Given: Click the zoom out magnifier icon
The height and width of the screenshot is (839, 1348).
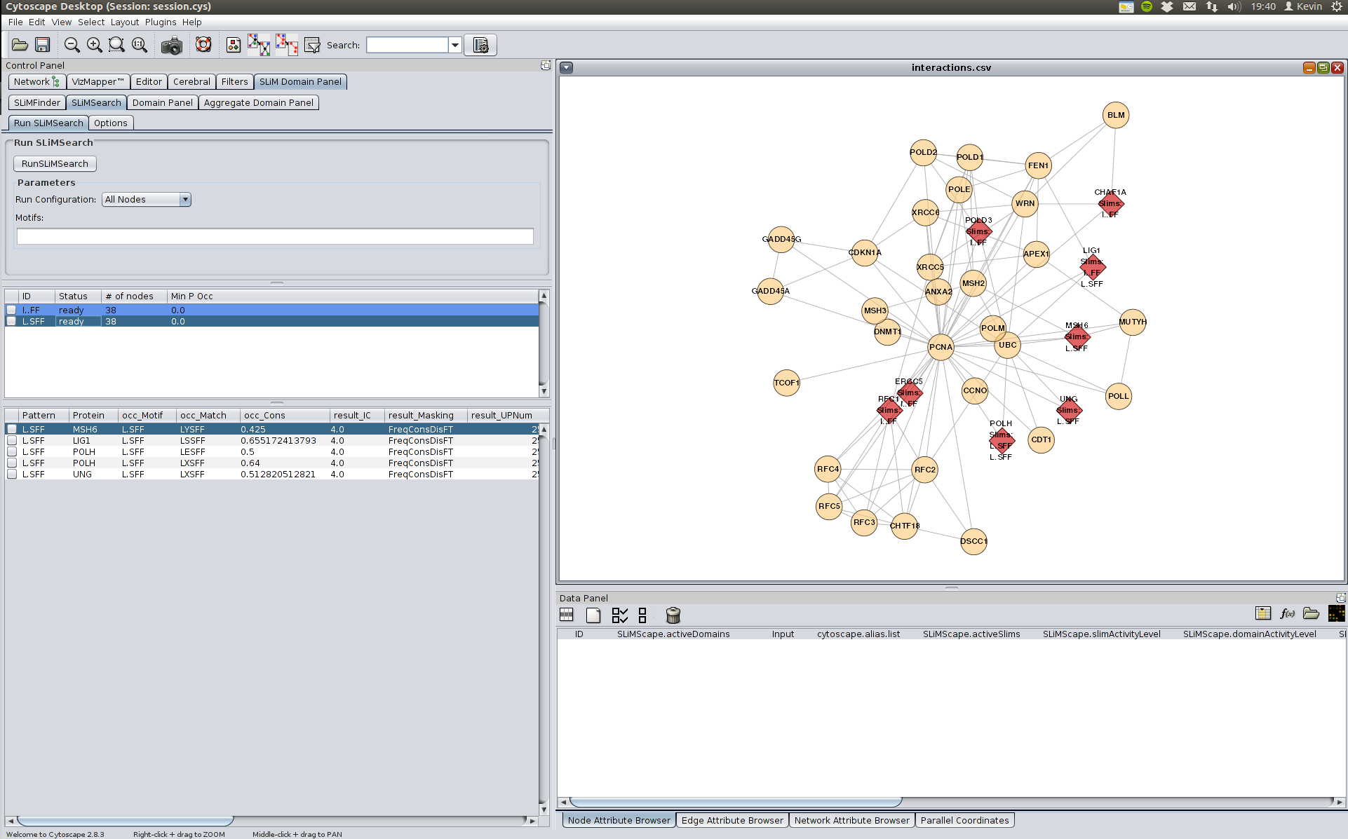Looking at the screenshot, I should pos(72,46).
